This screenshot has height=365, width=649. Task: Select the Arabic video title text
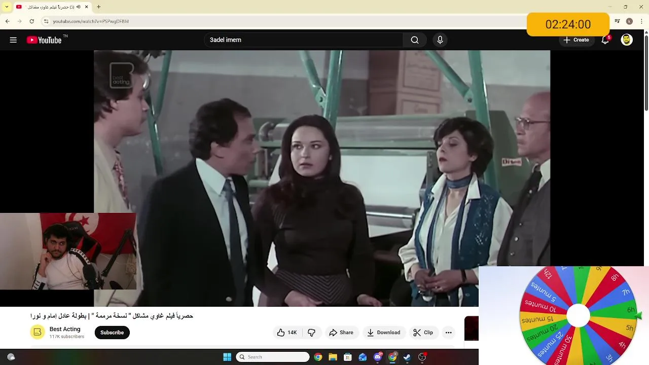112,316
